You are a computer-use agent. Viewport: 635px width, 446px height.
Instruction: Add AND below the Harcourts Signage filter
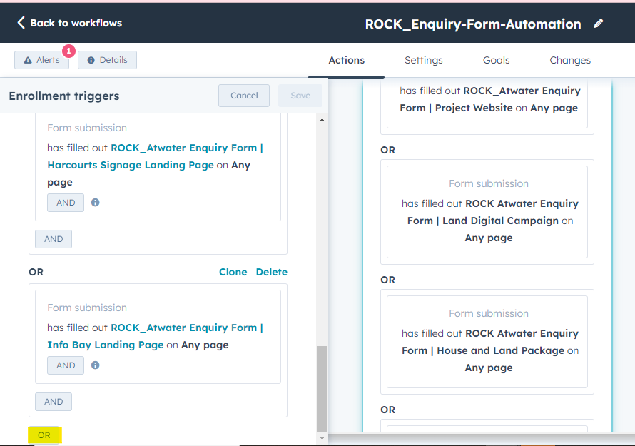(x=54, y=239)
